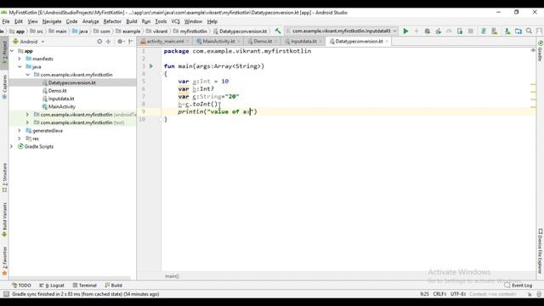Expand the (test) package node
The width and height of the screenshot is (544, 306).
tap(28, 122)
